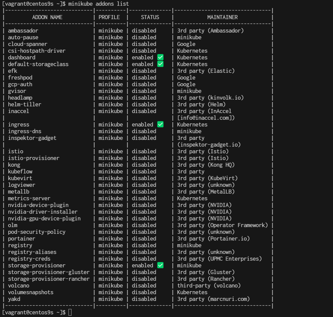Click the disabled status of metallb
The image size is (333, 317).
pyautogui.click(x=144, y=191)
